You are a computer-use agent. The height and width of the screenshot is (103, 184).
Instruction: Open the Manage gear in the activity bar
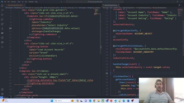coord(2,94)
